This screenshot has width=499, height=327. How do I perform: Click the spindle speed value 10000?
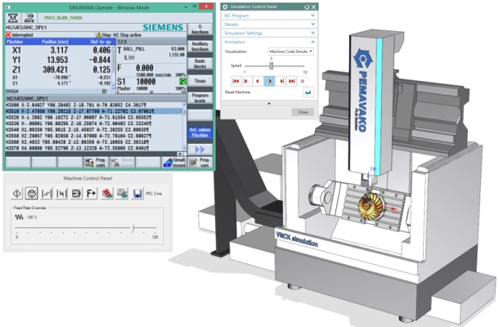point(146,82)
